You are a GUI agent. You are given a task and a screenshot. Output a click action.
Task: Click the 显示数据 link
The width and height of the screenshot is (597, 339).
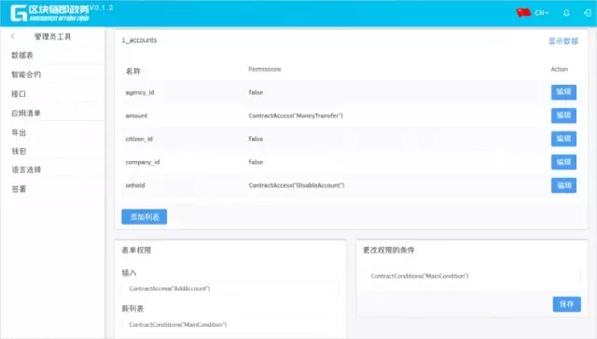tap(563, 41)
